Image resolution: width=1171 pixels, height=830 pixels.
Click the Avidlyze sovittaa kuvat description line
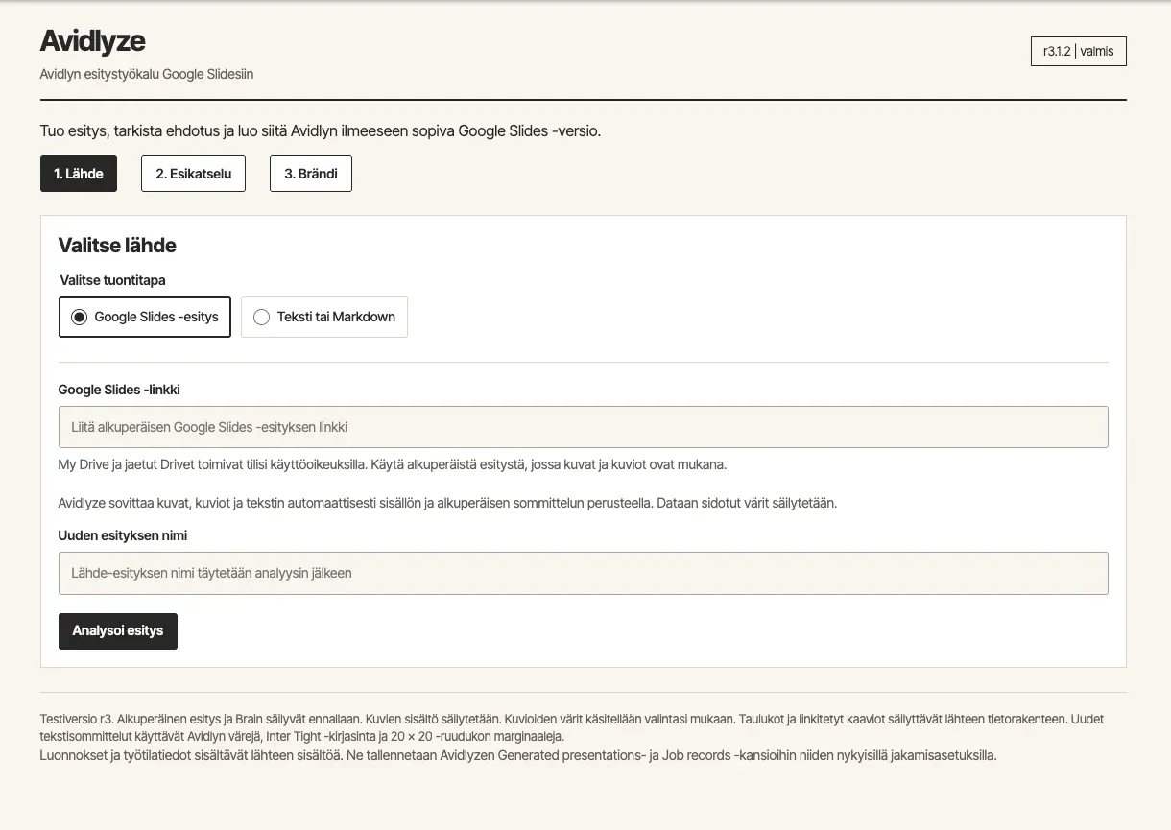point(447,503)
